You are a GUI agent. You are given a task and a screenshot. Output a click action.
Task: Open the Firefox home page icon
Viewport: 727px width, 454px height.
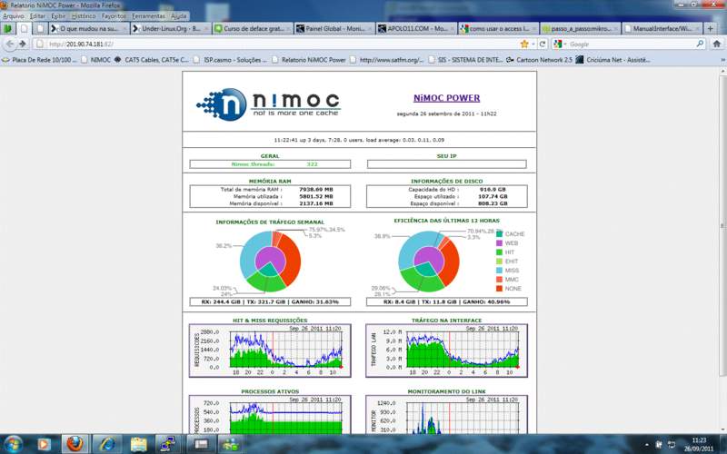point(716,44)
